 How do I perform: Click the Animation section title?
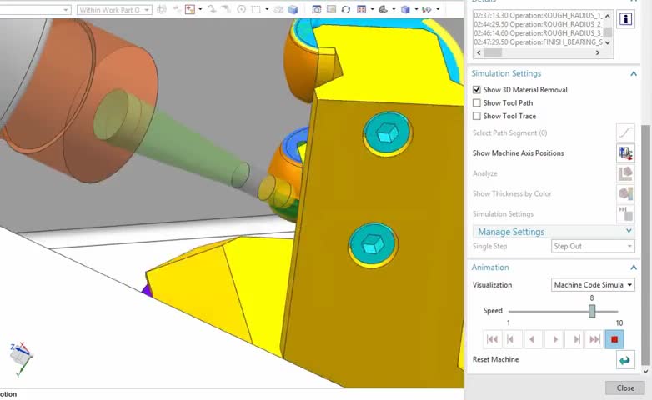[490, 267]
